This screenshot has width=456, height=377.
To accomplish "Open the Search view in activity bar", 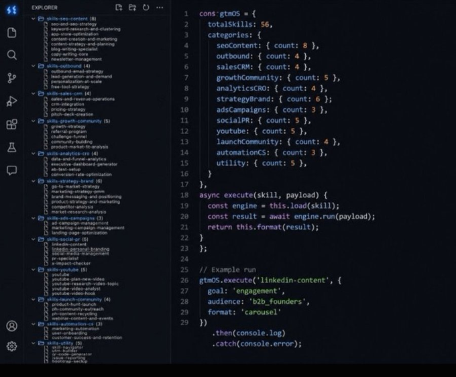I will pos(11,55).
